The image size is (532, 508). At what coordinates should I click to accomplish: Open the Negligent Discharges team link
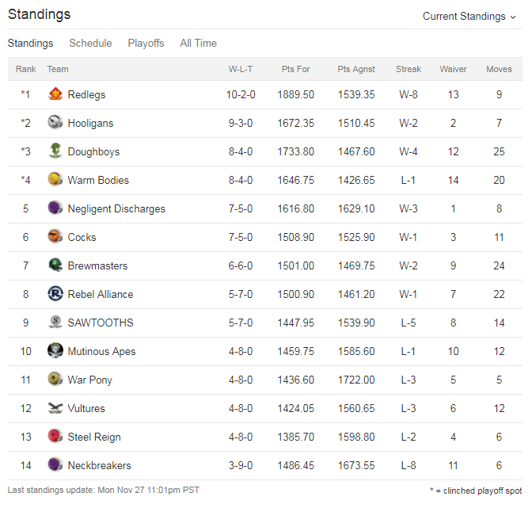pos(116,208)
